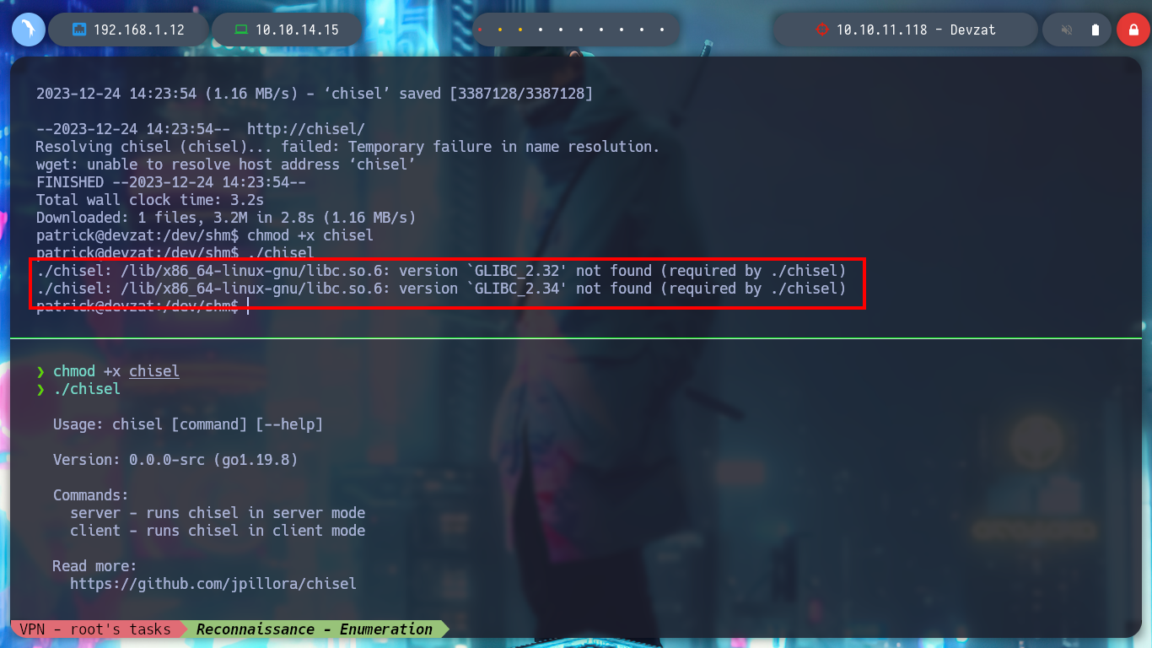Click the ethernet icon beside 192.168.1.12
The height and width of the screenshot is (648, 1152).
79,30
